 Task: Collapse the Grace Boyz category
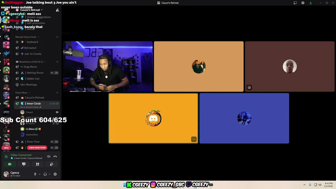(x=23, y=93)
